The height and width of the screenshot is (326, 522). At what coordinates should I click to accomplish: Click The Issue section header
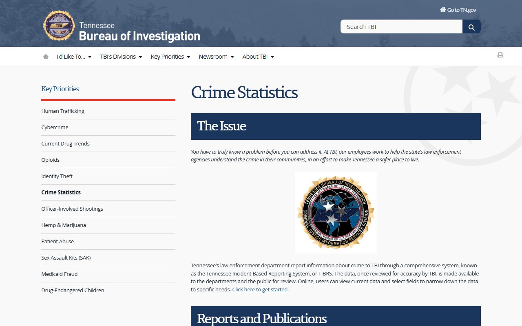336,126
